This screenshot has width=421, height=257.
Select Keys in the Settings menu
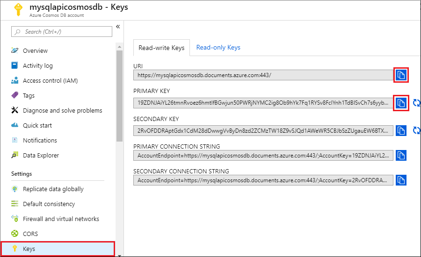pos(29,249)
